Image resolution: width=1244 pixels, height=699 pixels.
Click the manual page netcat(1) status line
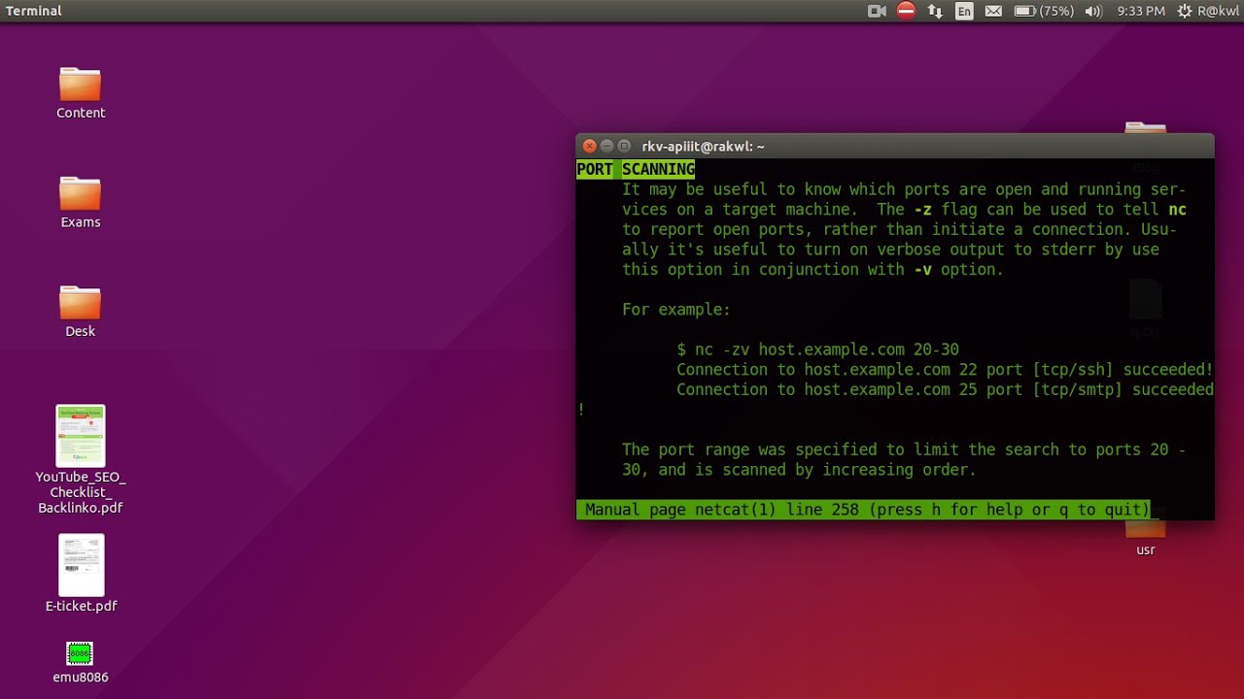[863, 510]
